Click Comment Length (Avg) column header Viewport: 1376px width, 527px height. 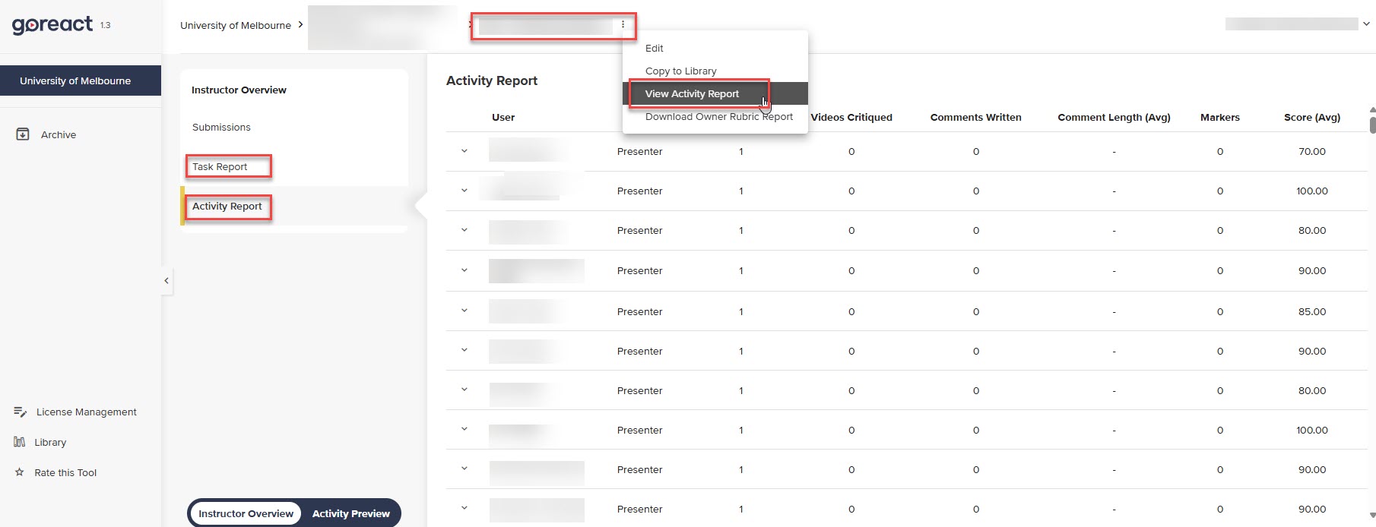(x=1114, y=117)
